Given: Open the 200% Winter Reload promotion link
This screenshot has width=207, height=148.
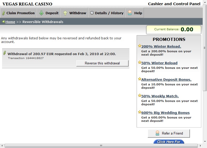Looking at the screenshot, I should pos(161,46).
